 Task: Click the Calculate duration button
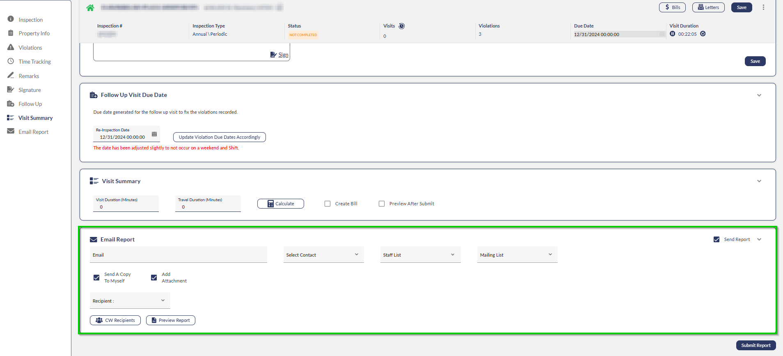(x=281, y=204)
